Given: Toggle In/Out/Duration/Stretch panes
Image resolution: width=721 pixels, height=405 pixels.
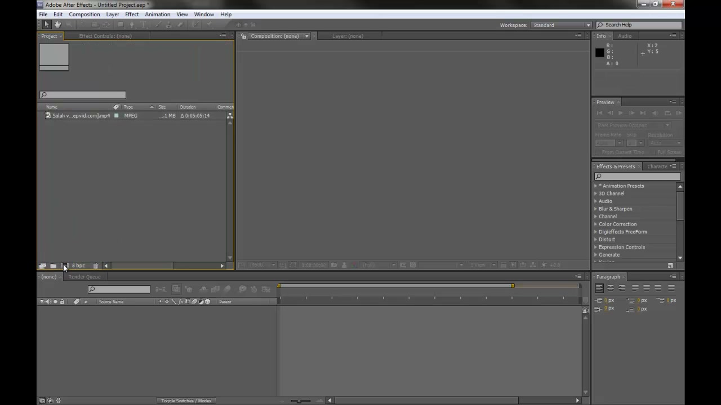Looking at the screenshot, I should (x=58, y=400).
